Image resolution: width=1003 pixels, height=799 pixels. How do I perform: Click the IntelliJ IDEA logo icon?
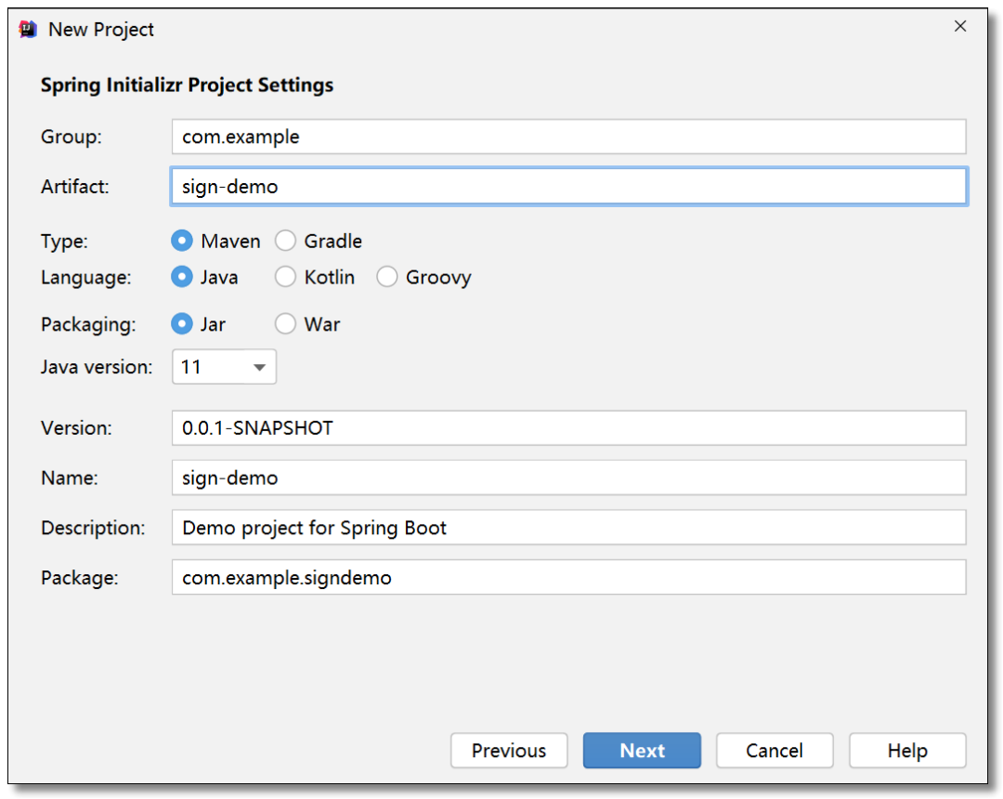28,29
